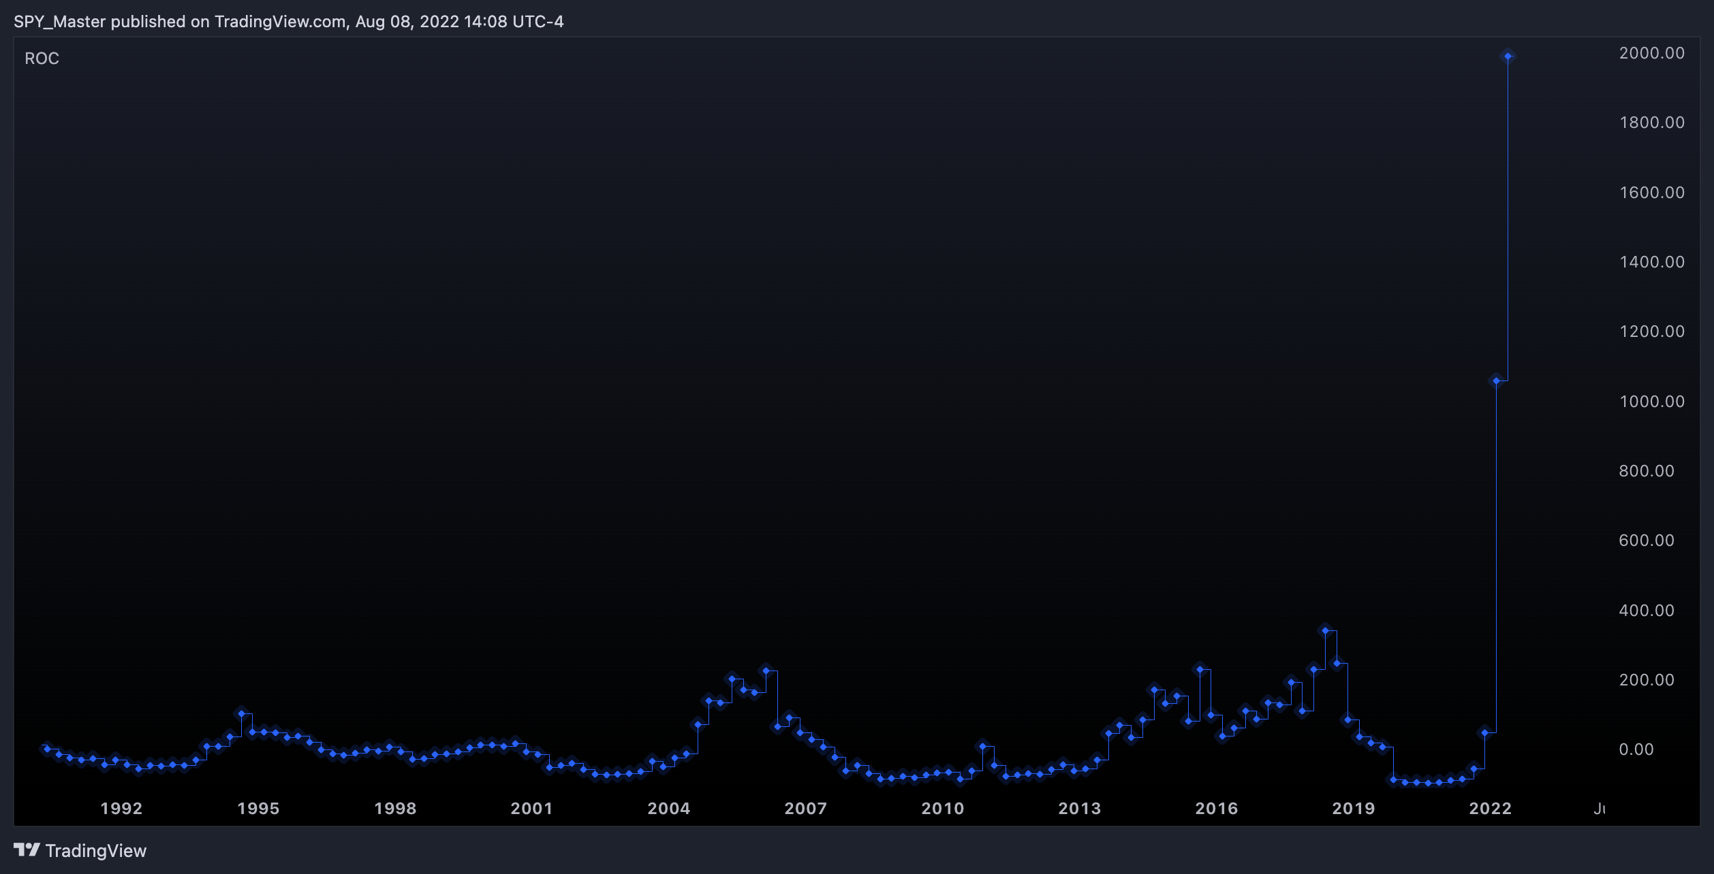
Task: Click the 1800.00 price axis label
Action: [x=1652, y=123]
